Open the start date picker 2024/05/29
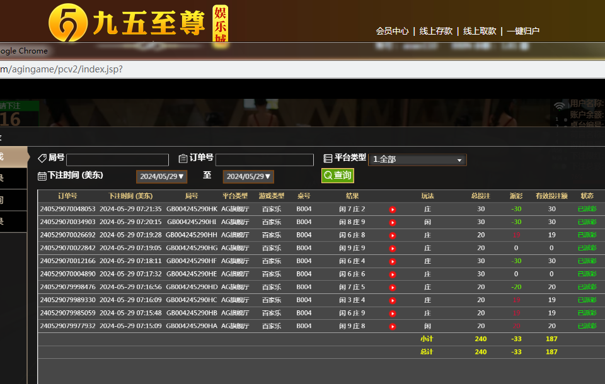 162,177
